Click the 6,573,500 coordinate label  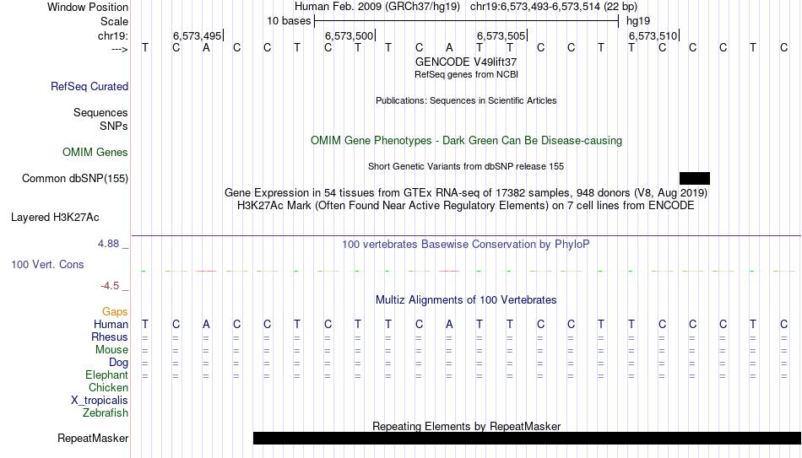[349, 35]
